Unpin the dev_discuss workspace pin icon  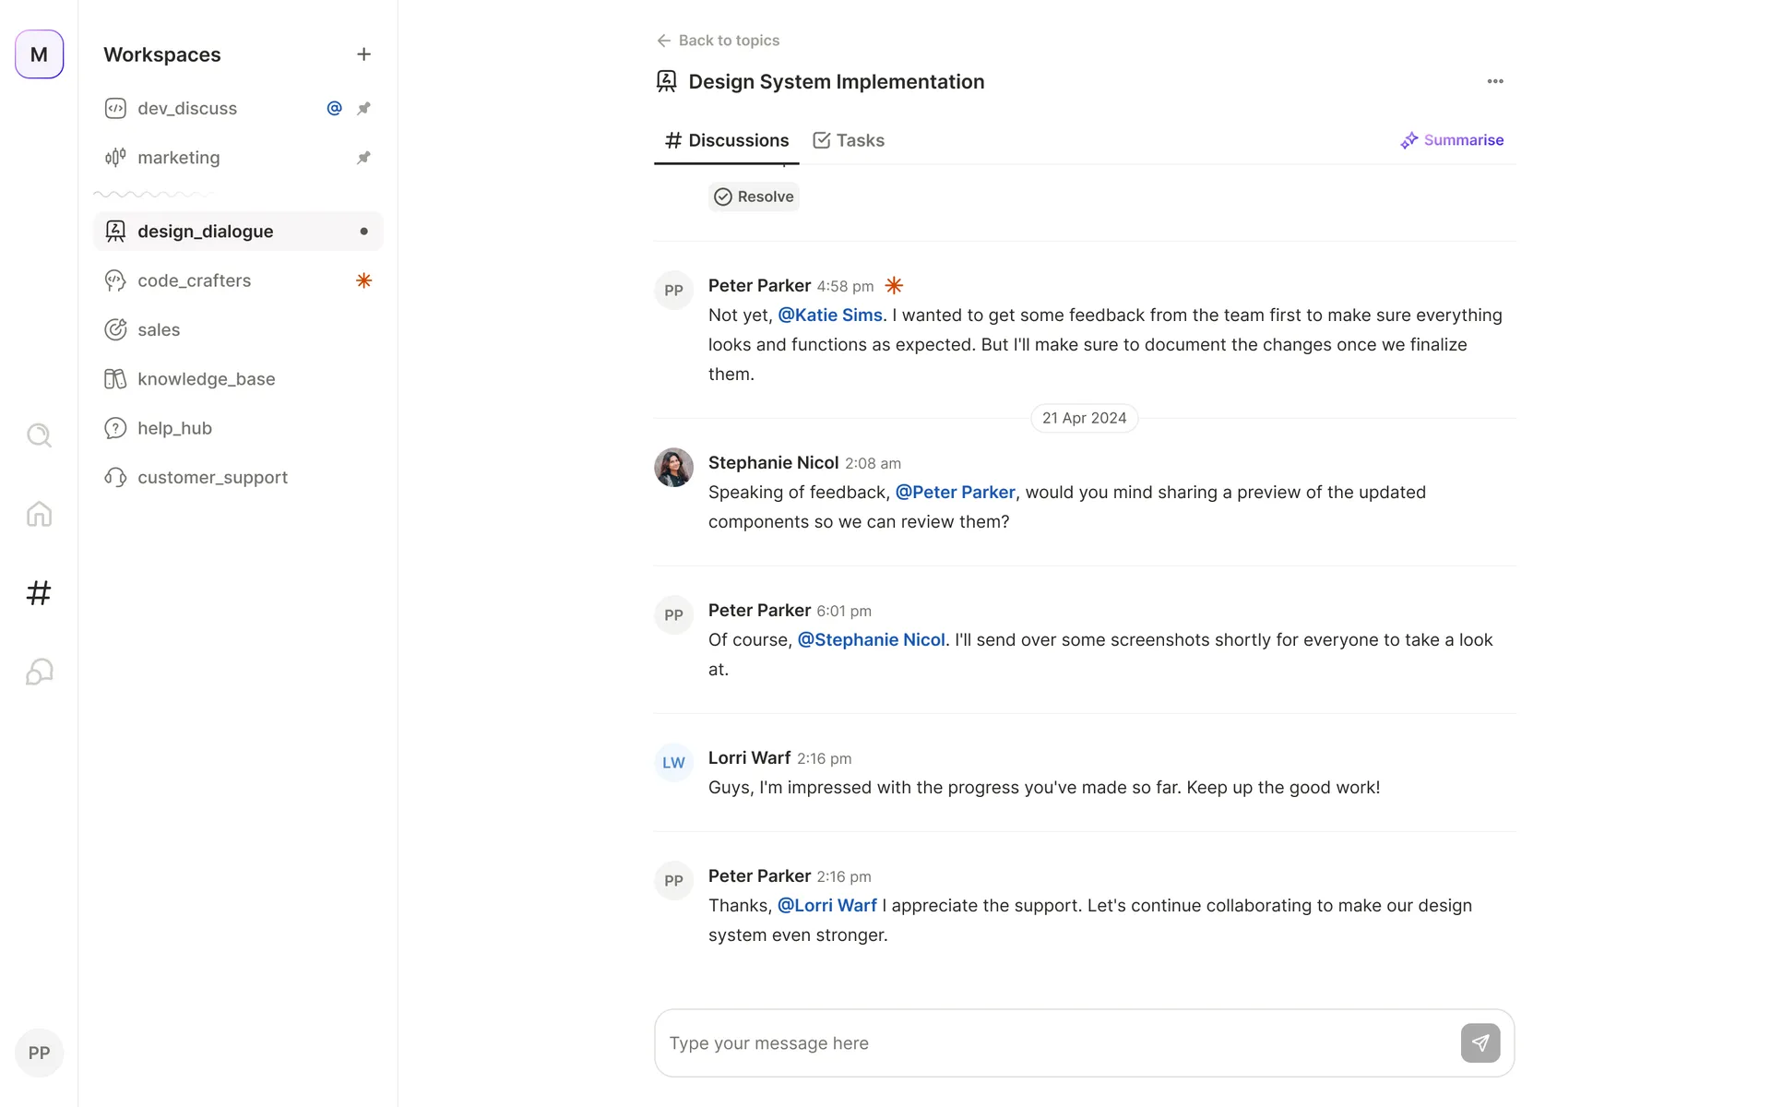click(363, 108)
